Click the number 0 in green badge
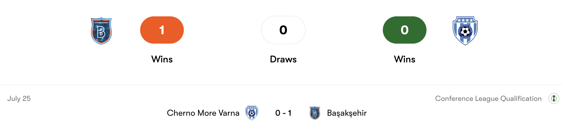Image resolution: width=563 pixels, height=126 pixels. pyautogui.click(x=405, y=30)
